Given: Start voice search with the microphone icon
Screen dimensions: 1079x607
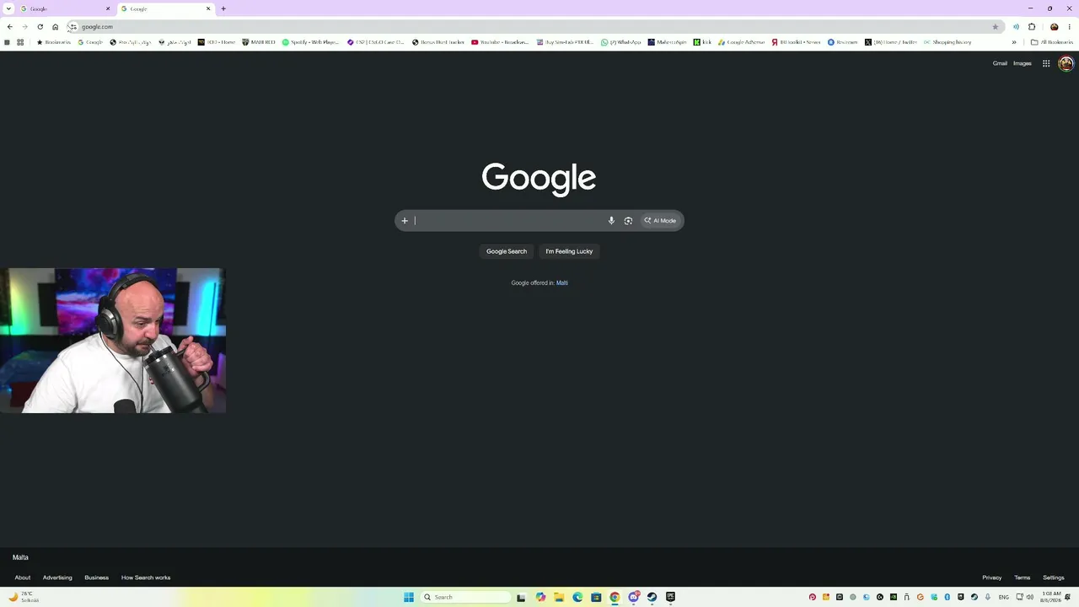Looking at the screenshot, I should click(x=611, y=221).
